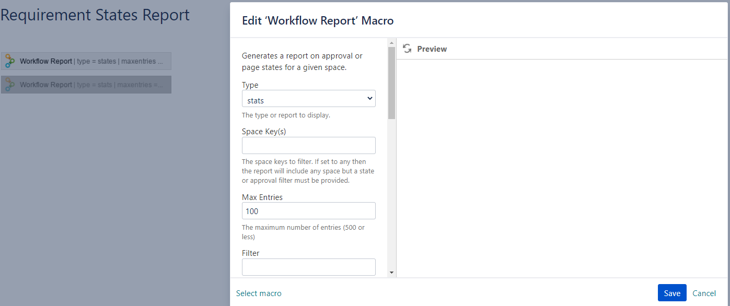Screen dimensions: 730x306
Task: Click the 'Max Entries' field label
Action: pos(262,197)
